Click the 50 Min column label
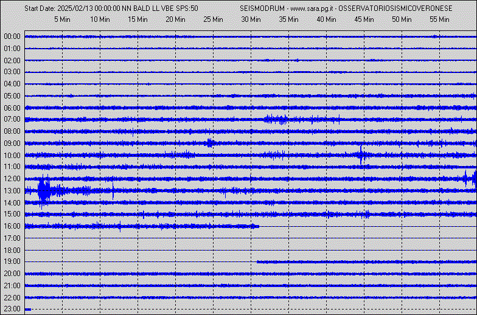Image resolution: width=477 pixels, height=315 pixels. pos(402,19)
